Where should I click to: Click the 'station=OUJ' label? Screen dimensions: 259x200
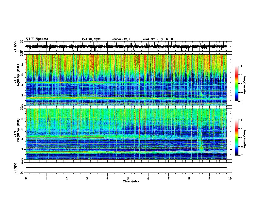click(x=121, y=39)
